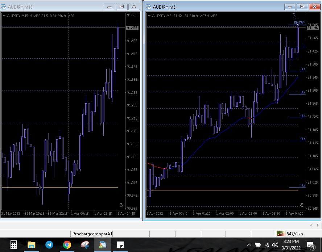Expand the AUDJPY,M5 chart header triangle

point(149,16)
